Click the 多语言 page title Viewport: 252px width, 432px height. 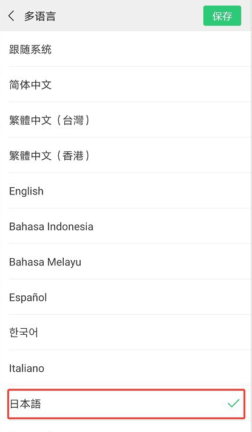tap(40, 16)
